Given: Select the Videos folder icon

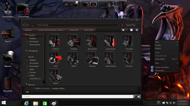Looking at the screenshot, I should point(56,76).
